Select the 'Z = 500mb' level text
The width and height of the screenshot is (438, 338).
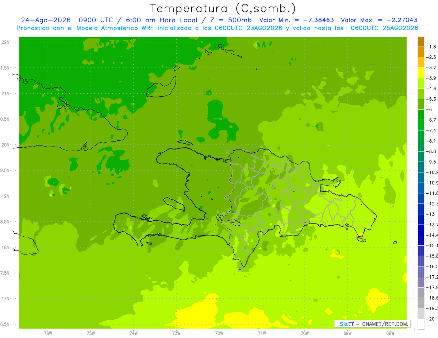pyautogui.click(x=229, y=20)
